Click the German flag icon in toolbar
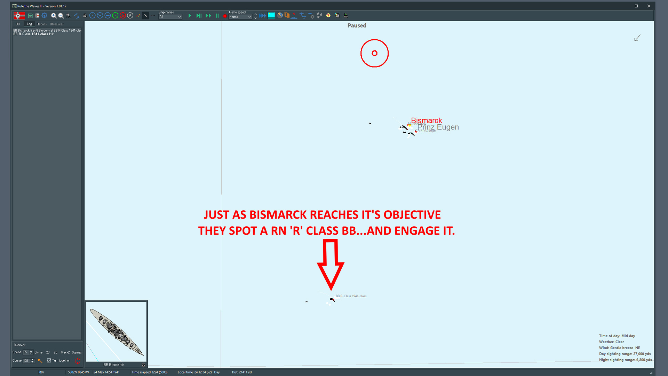Viewport: 668px width, 376px height. tap(19, 16)
